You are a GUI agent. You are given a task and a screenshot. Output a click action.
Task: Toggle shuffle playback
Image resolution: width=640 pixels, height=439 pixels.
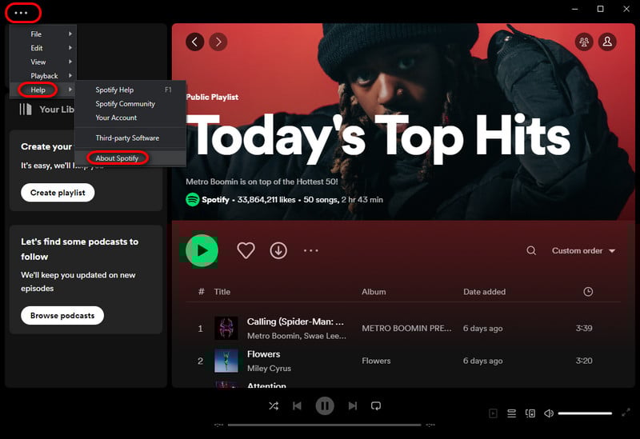click(274, 406)
